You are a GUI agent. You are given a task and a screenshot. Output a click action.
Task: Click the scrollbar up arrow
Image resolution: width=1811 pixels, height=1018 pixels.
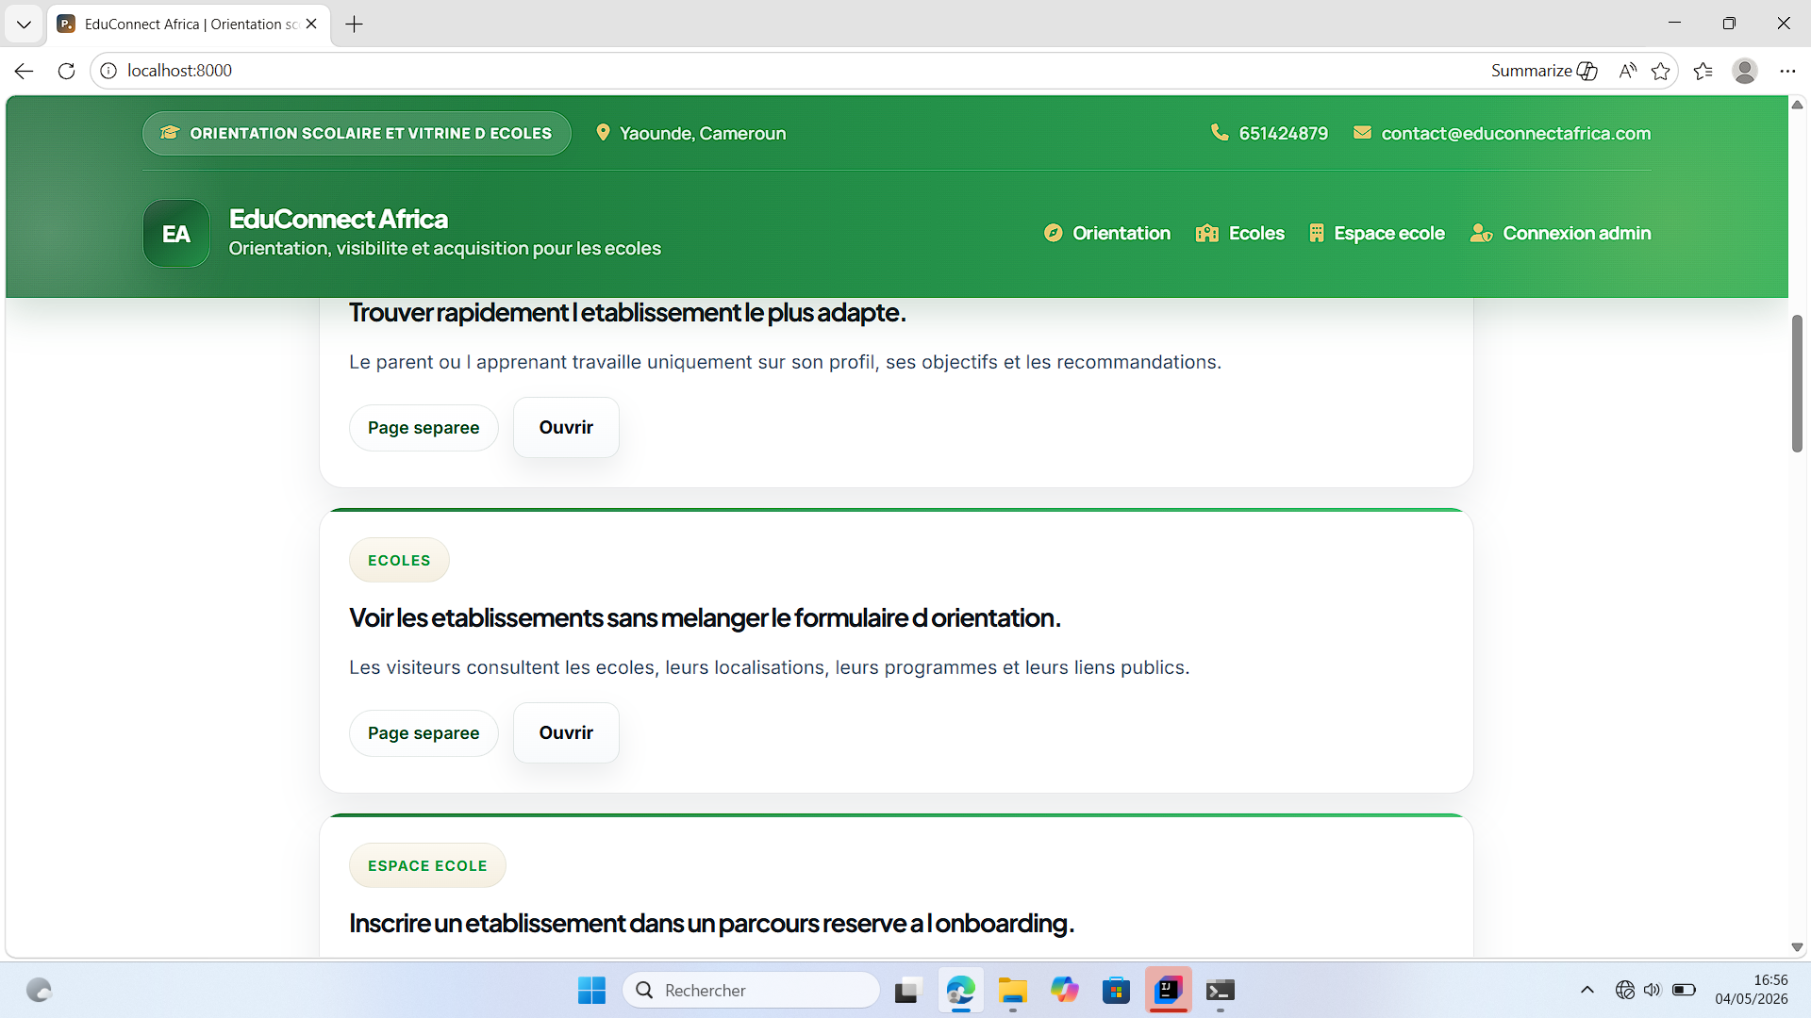pos(1797,105)
